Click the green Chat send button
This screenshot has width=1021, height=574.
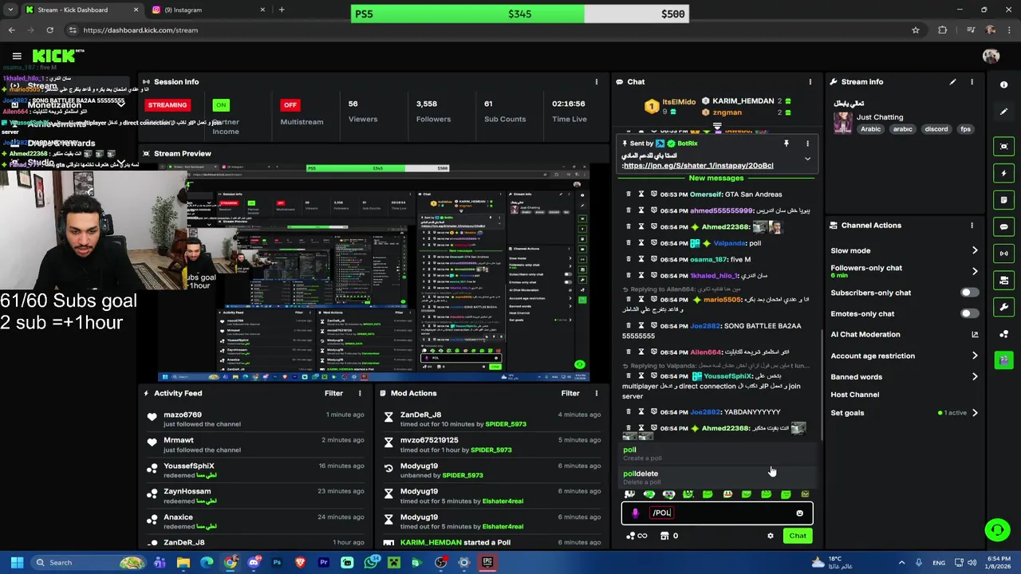[798, 536]
